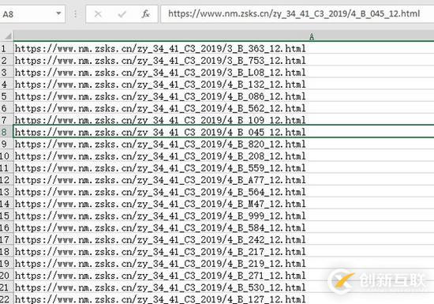This screenshot has height=304, width=434.
Task: Select cell with URL 4_B_219_12.html
Action: [223, 263]
